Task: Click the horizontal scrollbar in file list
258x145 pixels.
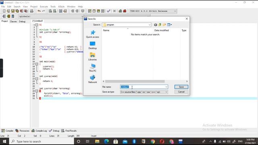Action: [x=135, y=81]
